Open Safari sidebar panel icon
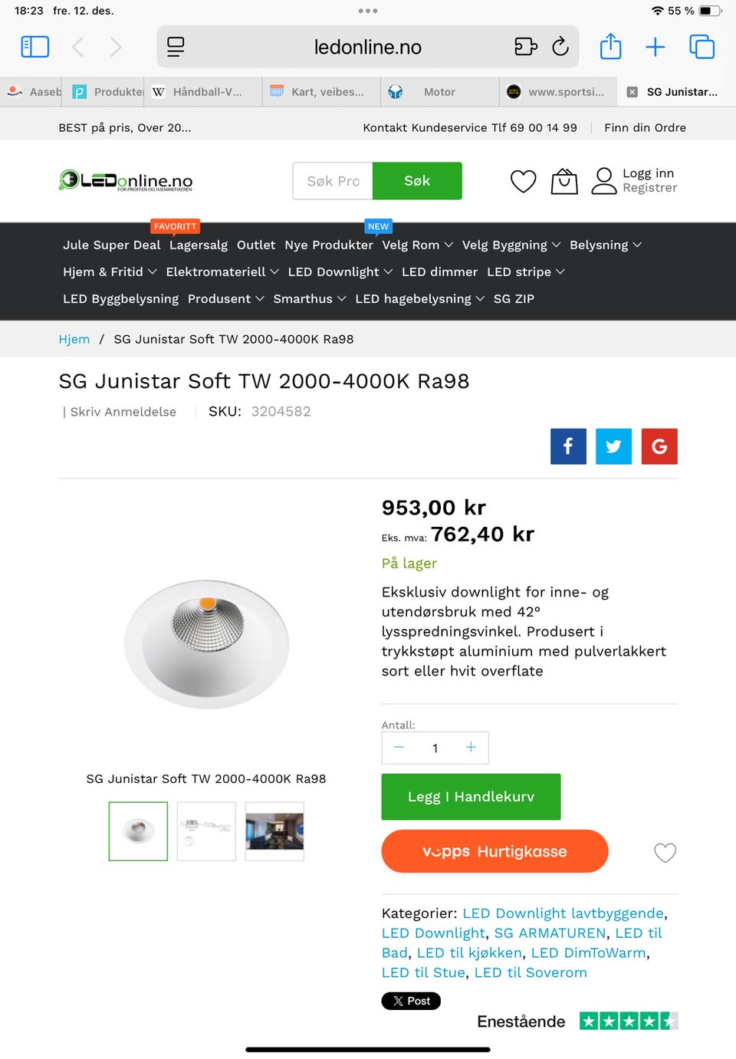This screenshot has width=736, height=1059. 34,47
